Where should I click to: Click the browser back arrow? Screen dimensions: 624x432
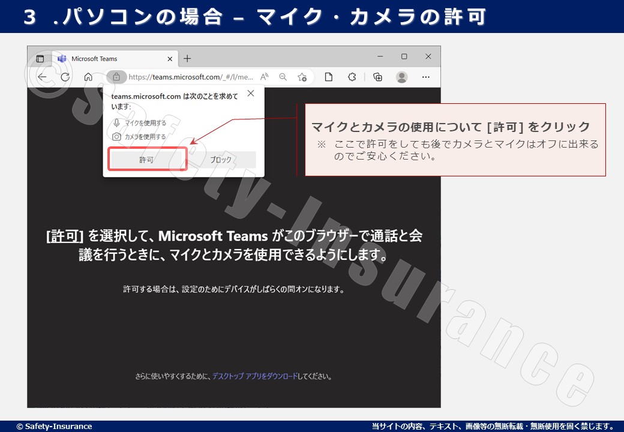click(x=42, y=77)
